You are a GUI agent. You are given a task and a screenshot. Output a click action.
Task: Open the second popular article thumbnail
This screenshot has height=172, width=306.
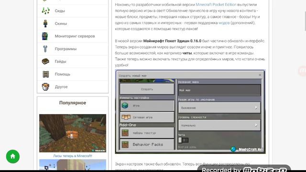(73, 165)
